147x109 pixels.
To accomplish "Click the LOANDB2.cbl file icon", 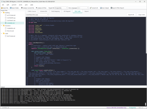I will [x=6, y=23].
